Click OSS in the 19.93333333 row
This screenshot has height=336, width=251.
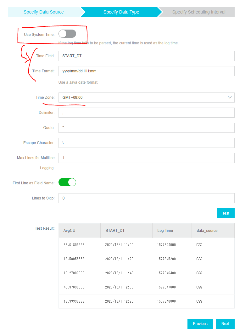point(199,301)
